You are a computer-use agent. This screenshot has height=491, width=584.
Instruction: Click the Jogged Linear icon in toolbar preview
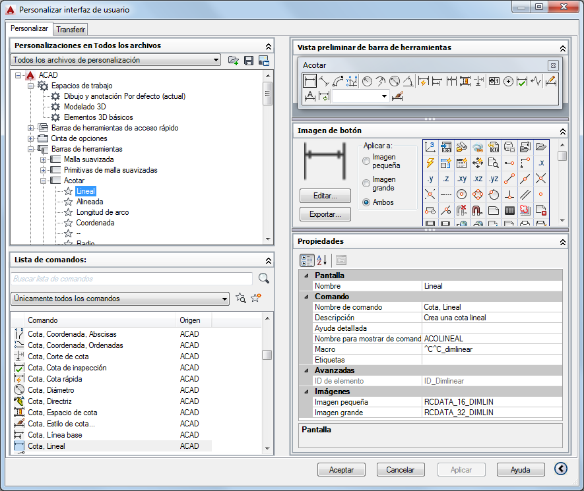tap(536, 80)
